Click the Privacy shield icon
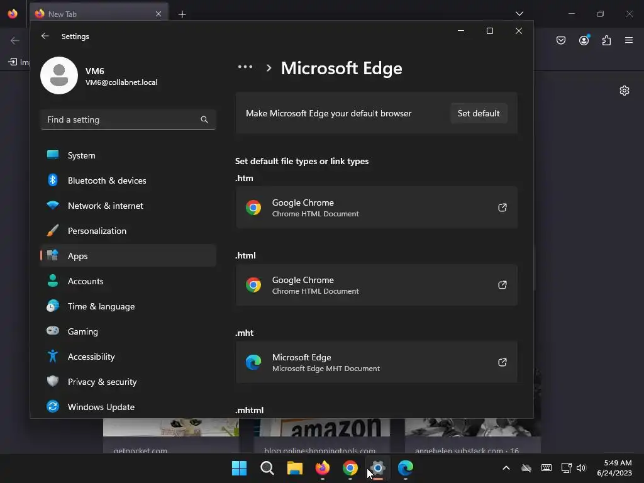Image resolution: width=644 pixels, height=483 pixels. [x=53, y=381]
